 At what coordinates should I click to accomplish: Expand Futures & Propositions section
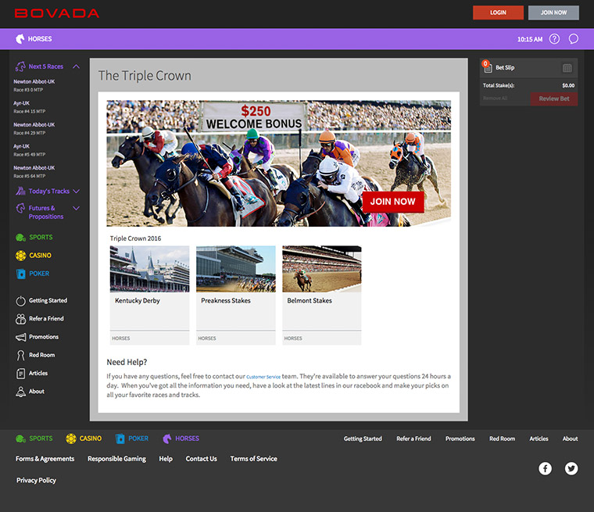[76, 209]
